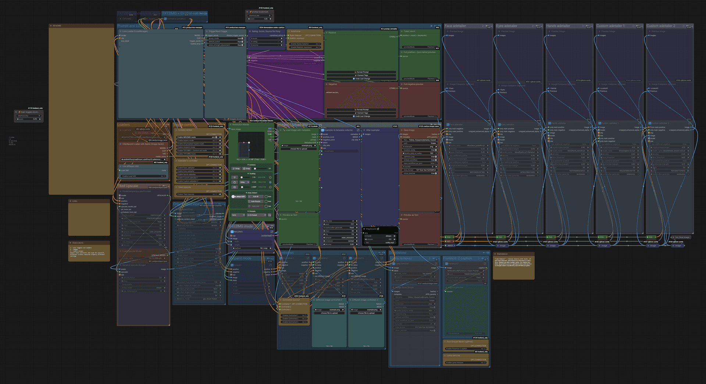Toggle Enable Controlnet 1 switch
This screenshot has width=706, height=384.
306,315
